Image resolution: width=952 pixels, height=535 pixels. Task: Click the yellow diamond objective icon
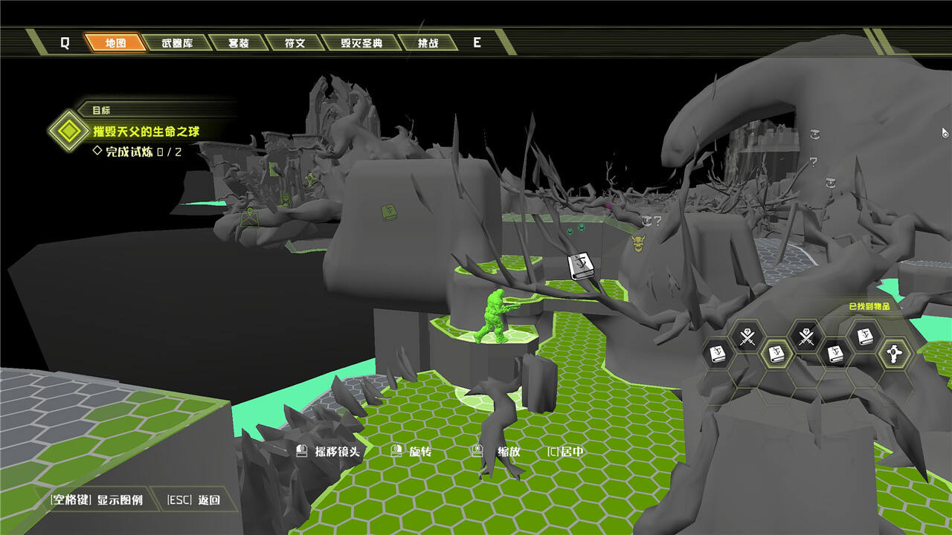click(68, 132)
